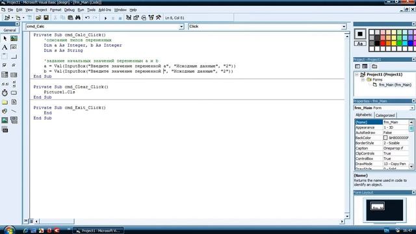Select the Image control in toolbox
416x234 pixels.
point(5,120)
